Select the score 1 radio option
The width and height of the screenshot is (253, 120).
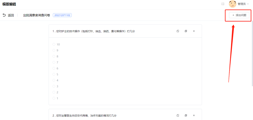coord(54,98)
